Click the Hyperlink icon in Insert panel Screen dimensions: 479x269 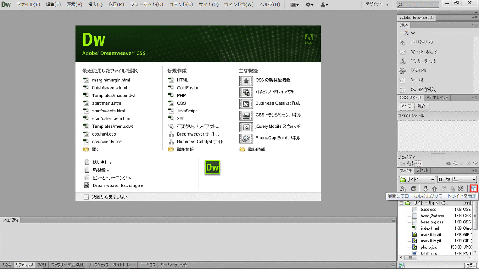(403, 43)
